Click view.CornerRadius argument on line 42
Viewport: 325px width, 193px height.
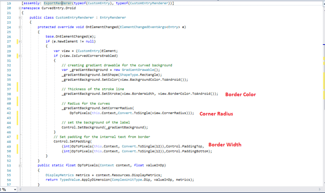tap(169, 113)
